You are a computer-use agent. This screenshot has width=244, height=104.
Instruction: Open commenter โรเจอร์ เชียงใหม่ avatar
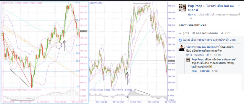pyautogui.click(x=182, y=48)
